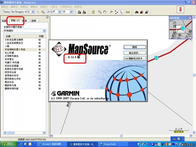
Task: Open the 編輯(E) menu
Action: pyautogui.click(x=14, y=7)
